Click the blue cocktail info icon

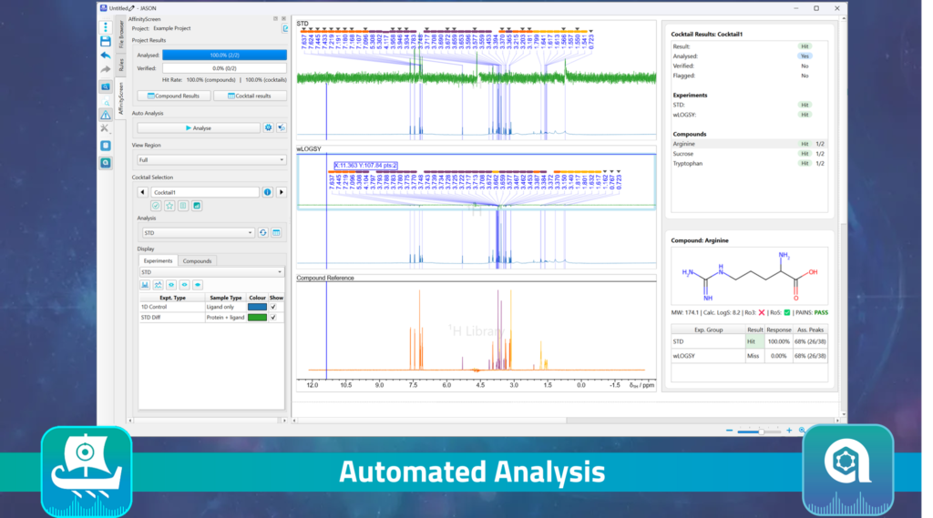[x=270, y=194]
